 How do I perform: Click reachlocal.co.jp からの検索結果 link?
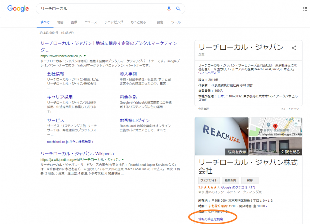[x=70, y=142]
